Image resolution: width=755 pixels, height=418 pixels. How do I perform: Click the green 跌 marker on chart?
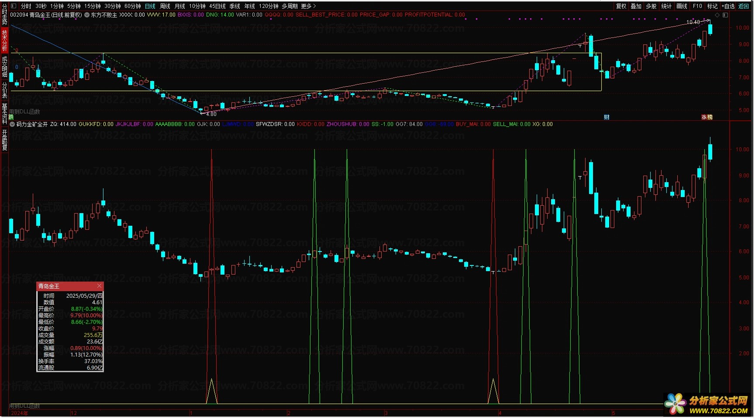[11, 117]
